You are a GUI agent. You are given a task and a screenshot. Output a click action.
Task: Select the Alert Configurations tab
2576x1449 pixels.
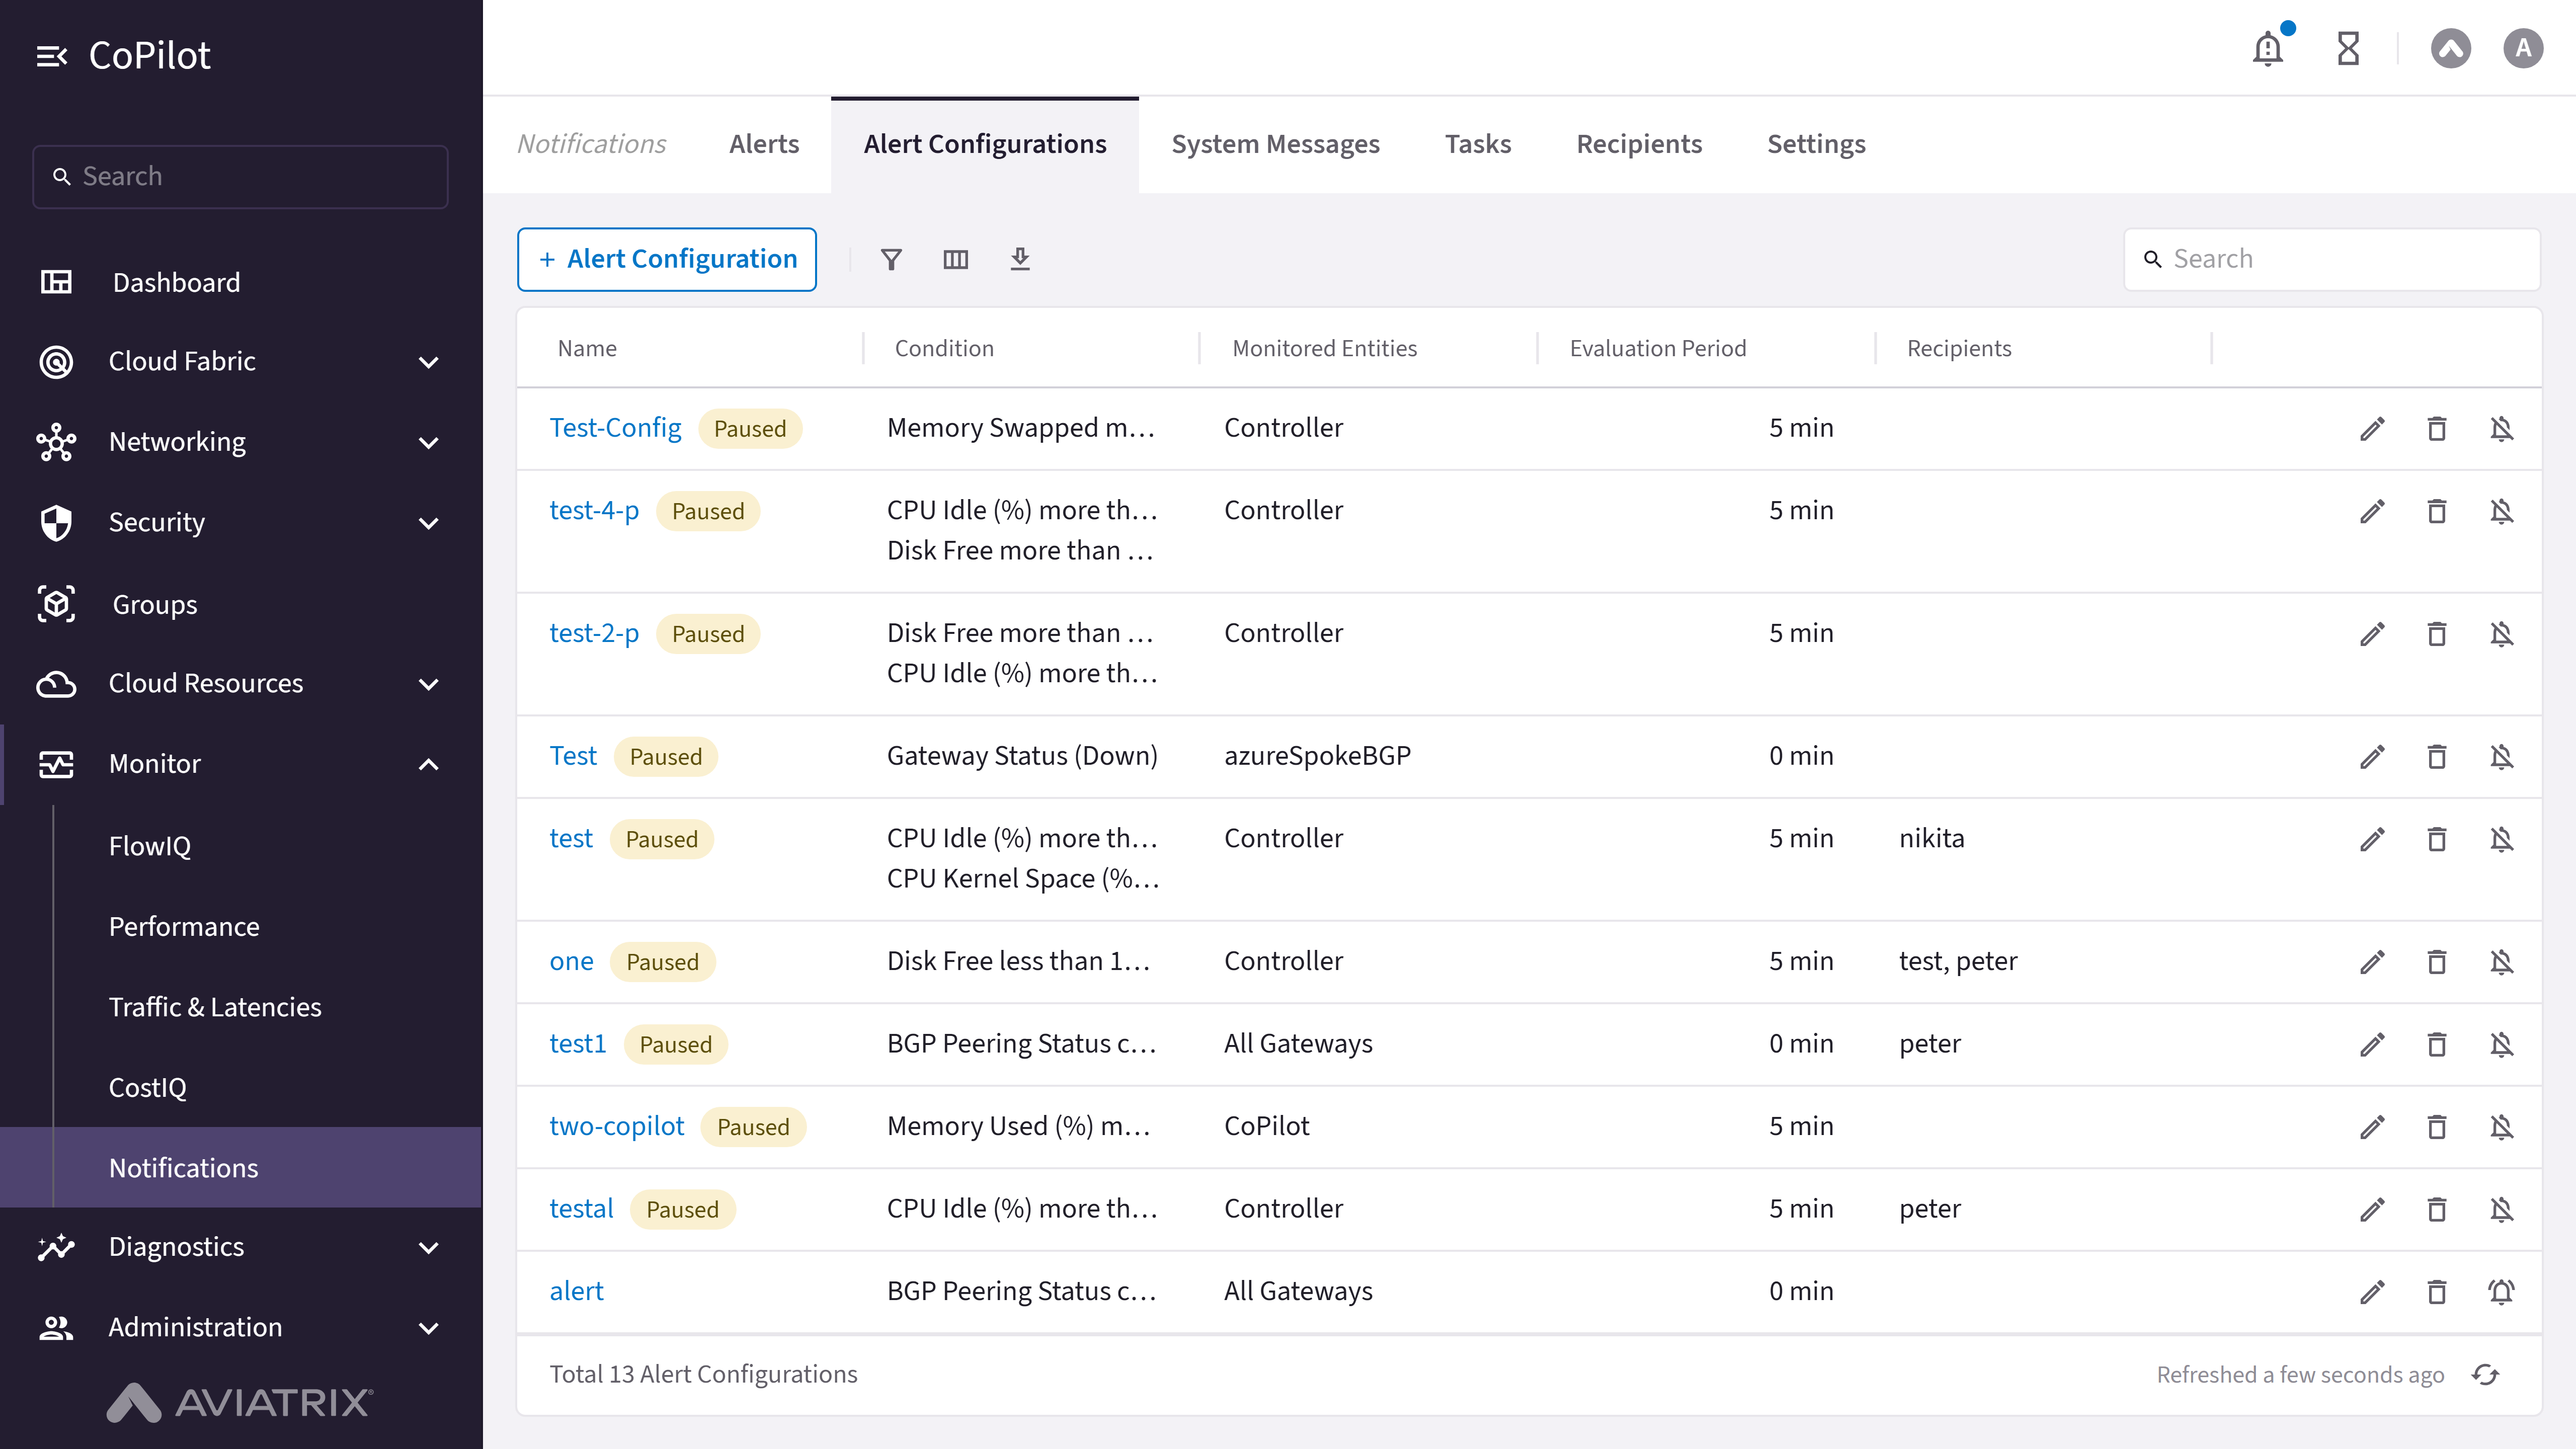985,144
